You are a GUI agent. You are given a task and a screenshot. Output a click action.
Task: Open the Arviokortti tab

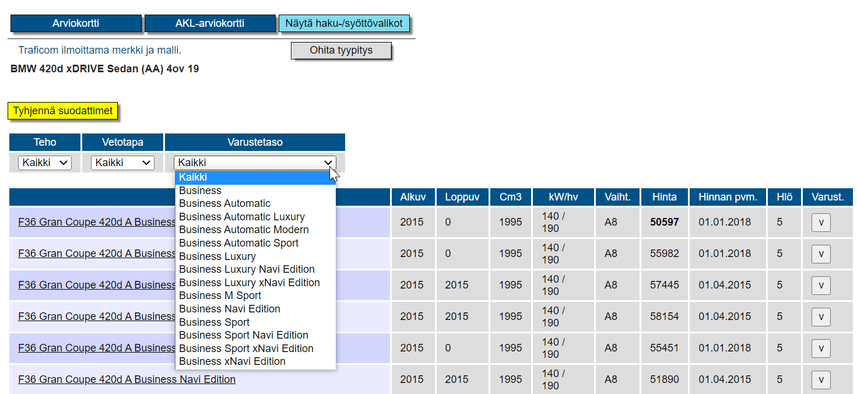(76, 23)
